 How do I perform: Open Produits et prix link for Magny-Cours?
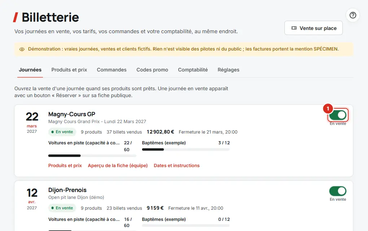pos(65,166)
